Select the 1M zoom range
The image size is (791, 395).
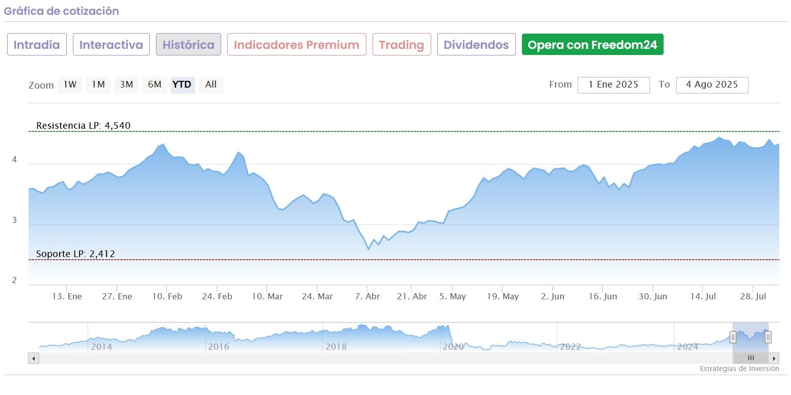(x=98, y=84)
